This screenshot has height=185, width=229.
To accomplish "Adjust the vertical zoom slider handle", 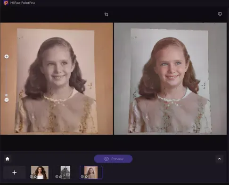I will pos(6,95).
